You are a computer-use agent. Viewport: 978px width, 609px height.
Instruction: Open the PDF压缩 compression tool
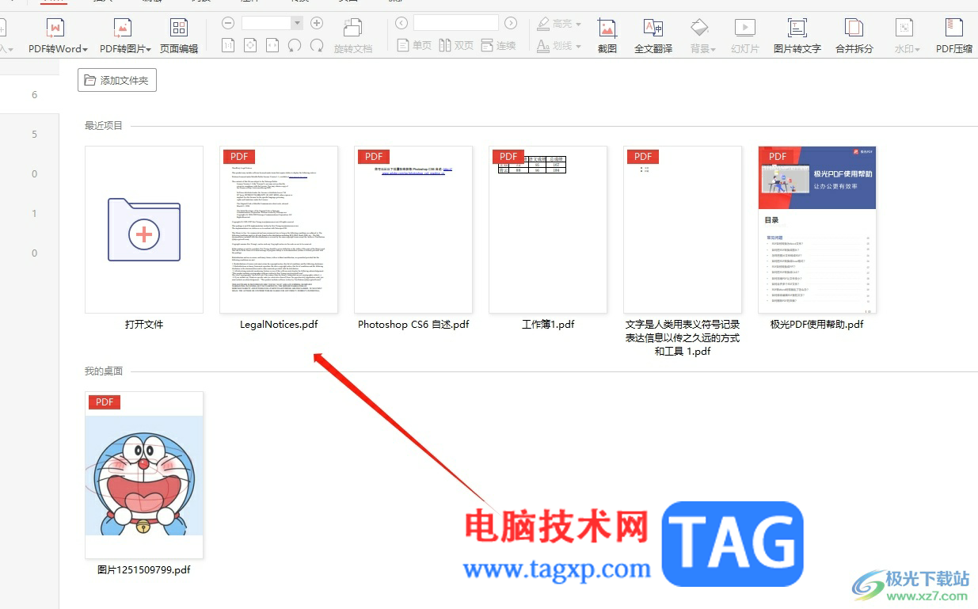pos(954,36)
